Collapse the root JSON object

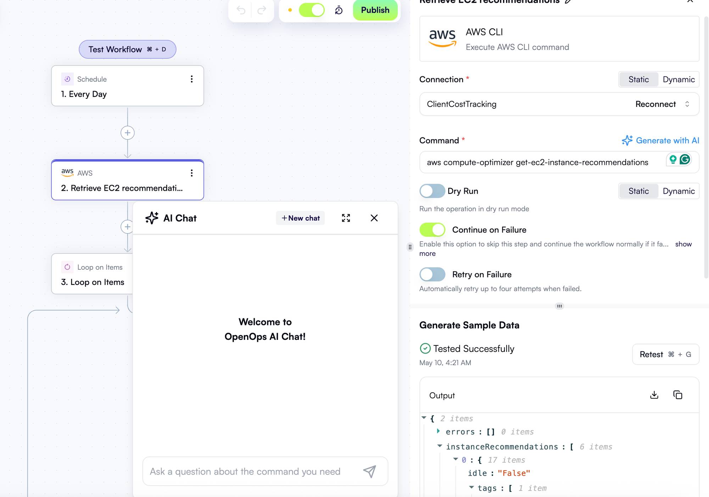click(x=424, y=418)
